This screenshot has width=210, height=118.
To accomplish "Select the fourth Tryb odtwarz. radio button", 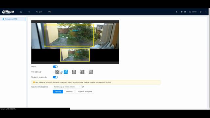I will pyautogui.click(x=79, y=72).
